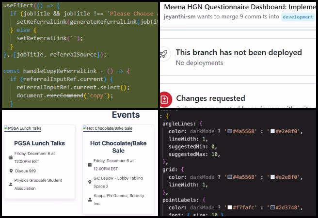Click the Meena HGN Questionnaire Dashboard title
318x218 pixels.
(x=240, y=7)
